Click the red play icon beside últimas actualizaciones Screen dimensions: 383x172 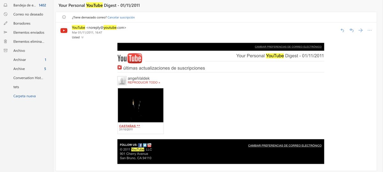120,67
